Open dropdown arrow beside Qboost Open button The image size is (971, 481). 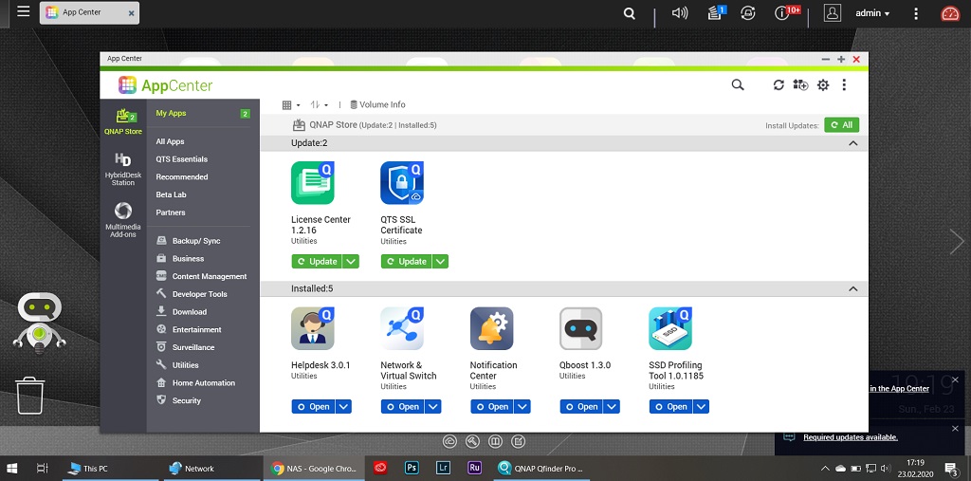[612, 407]
